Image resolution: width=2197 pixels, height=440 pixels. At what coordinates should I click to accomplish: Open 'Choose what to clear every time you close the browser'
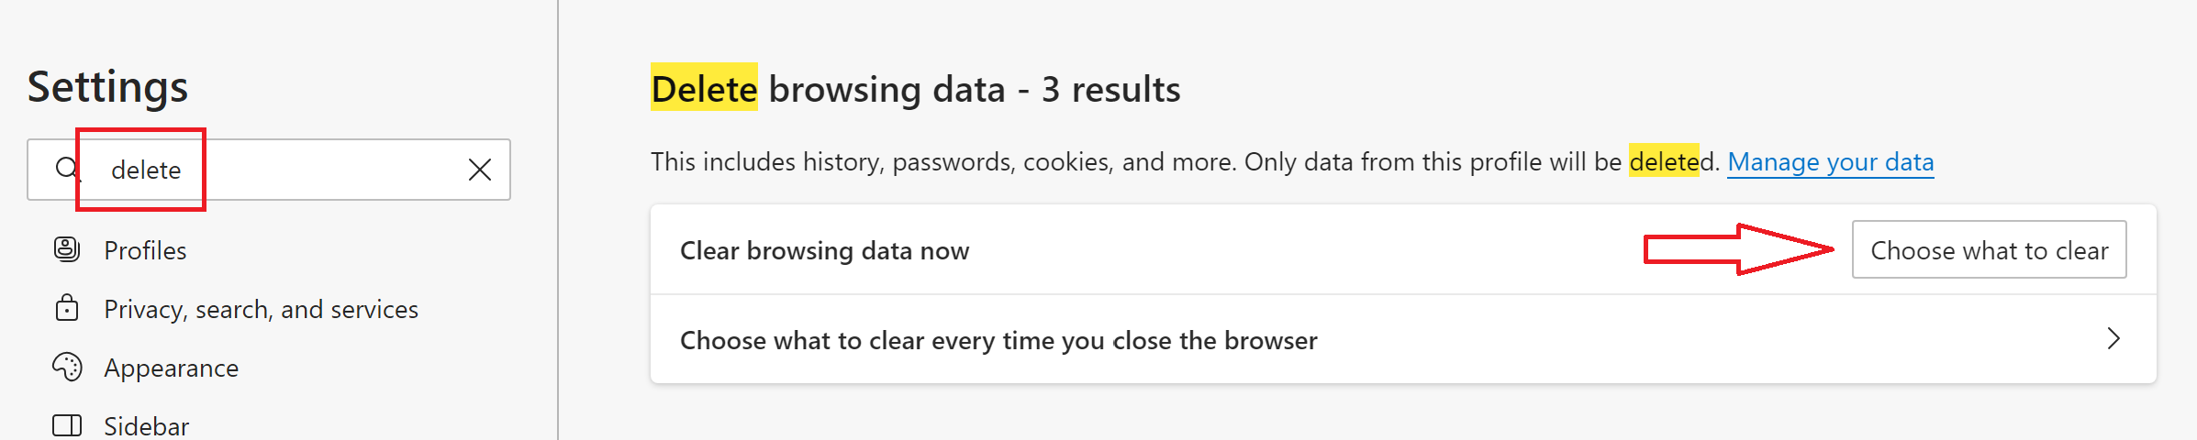(x=998, y=340)
